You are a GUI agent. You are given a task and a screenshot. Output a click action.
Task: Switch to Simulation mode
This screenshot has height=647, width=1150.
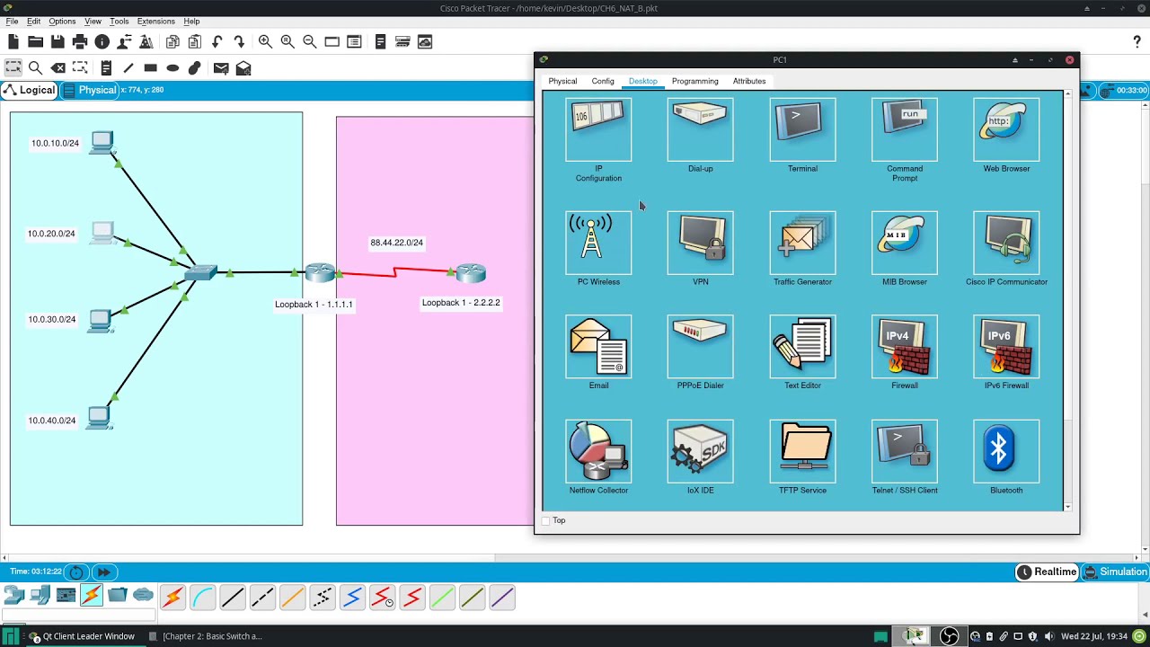click(x=1115, y=572)
